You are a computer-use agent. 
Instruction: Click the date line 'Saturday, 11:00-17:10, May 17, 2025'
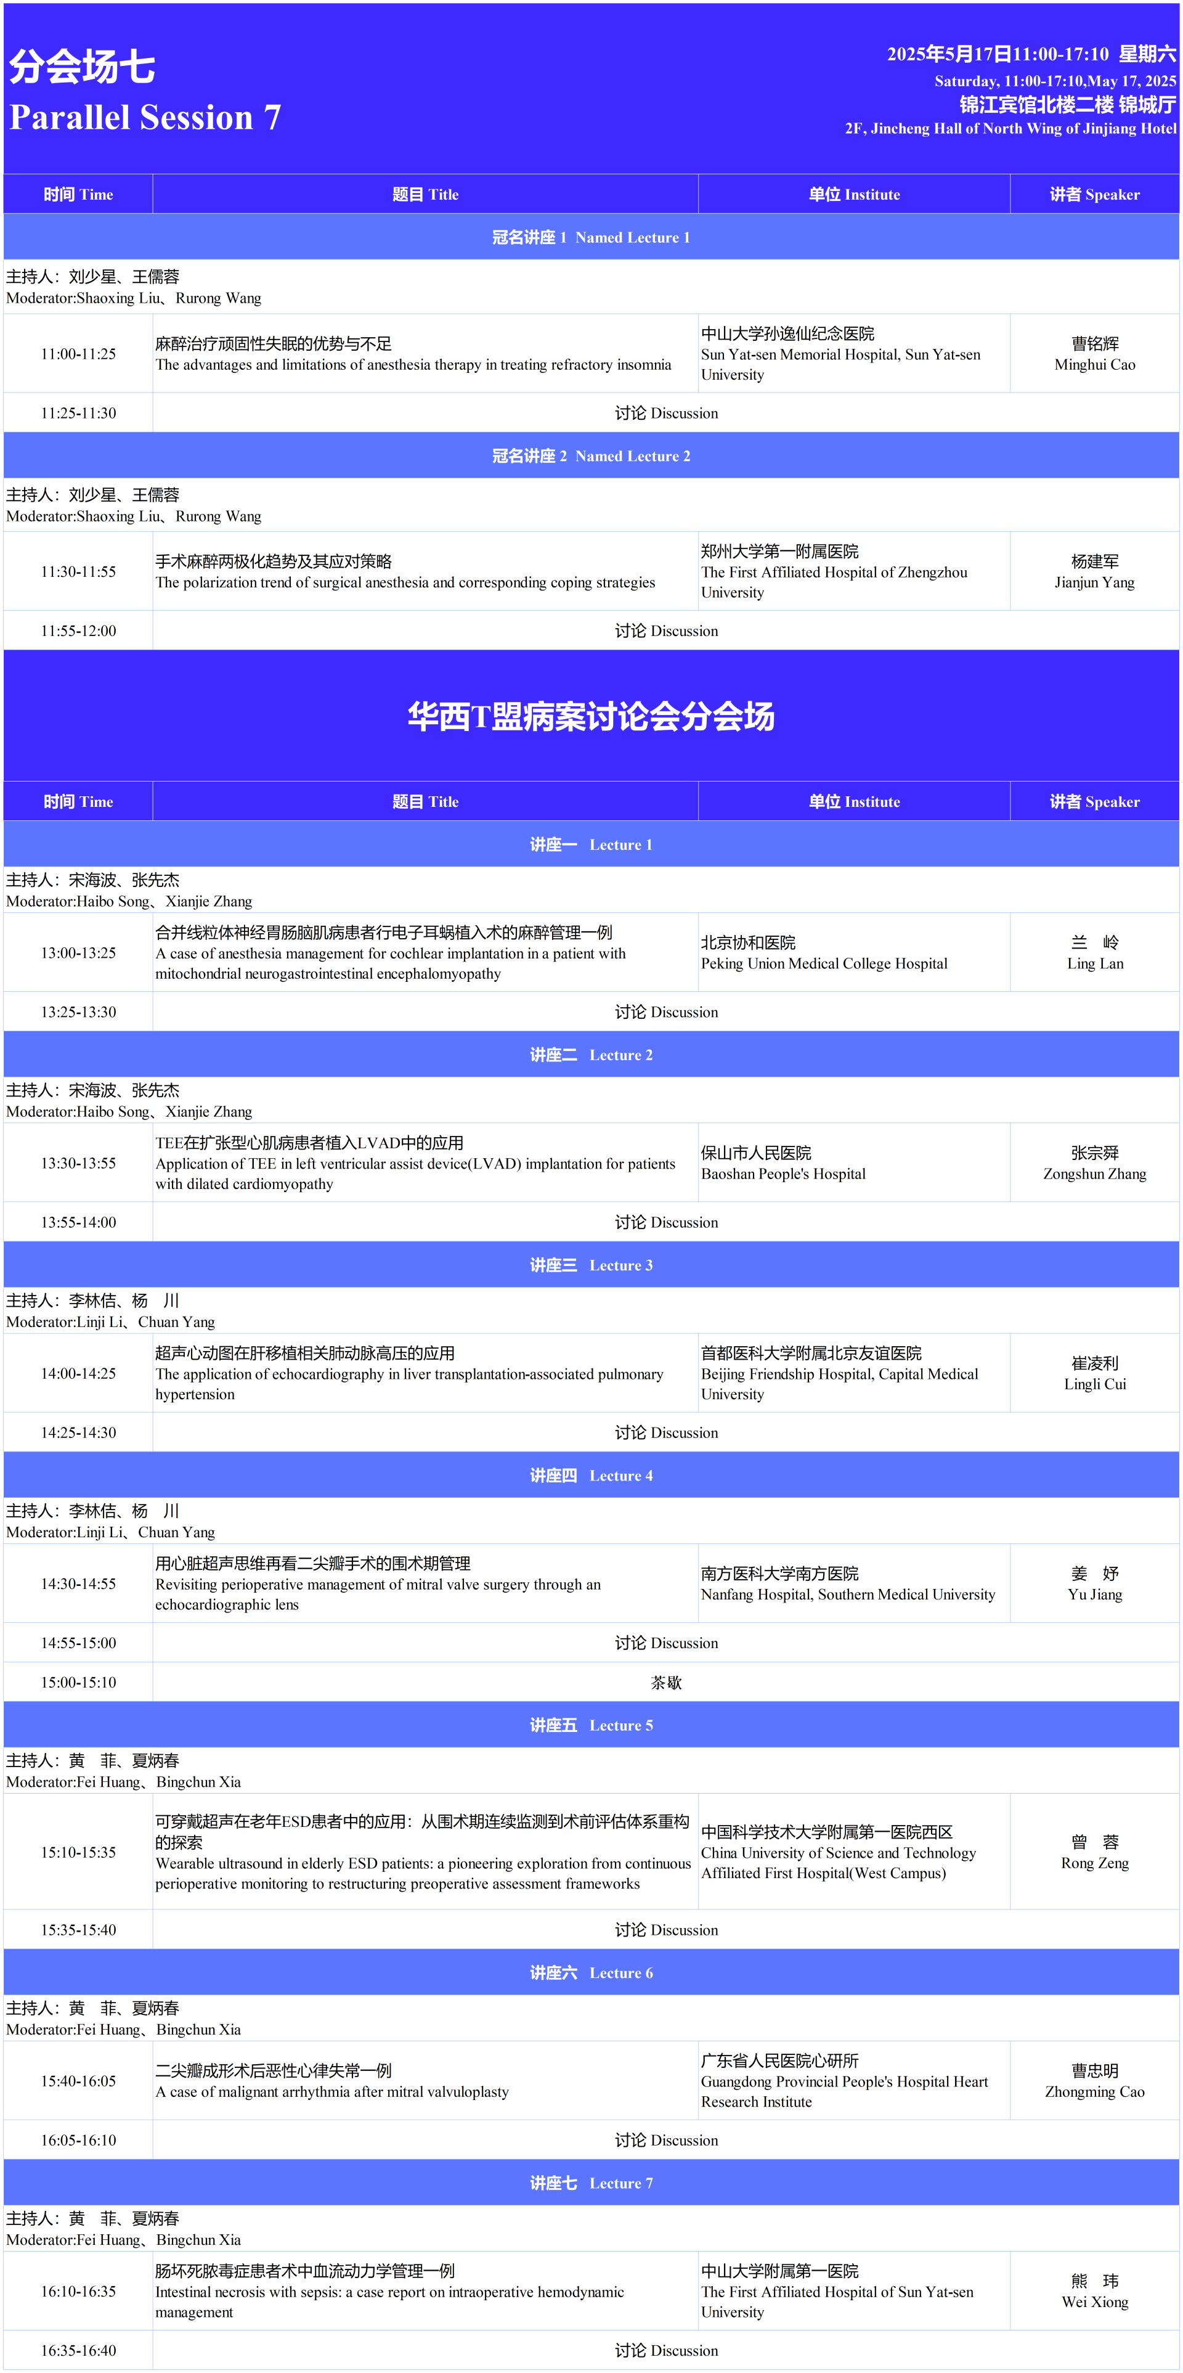coord(1055,81)
